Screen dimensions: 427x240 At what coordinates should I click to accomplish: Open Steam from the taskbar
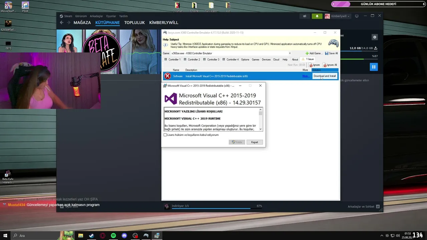pyautogui.click(x=91, y=236)
